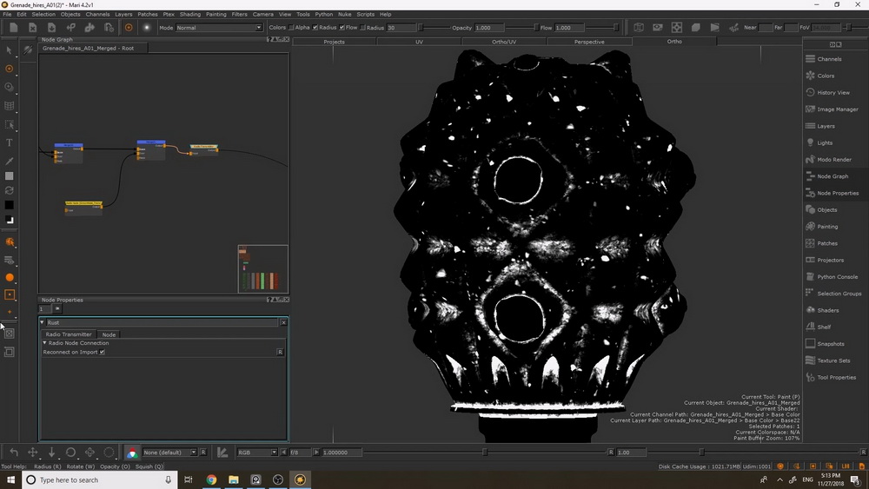Switch to Ortho/UV view tab
Screen dimensions: 869x489
pos(504,42)
